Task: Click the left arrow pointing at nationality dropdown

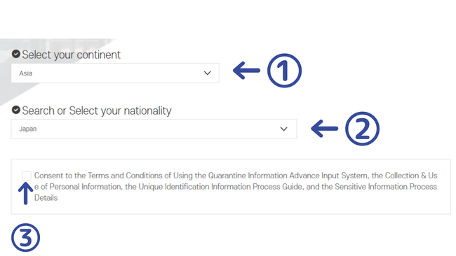Action: coord(325,129)
